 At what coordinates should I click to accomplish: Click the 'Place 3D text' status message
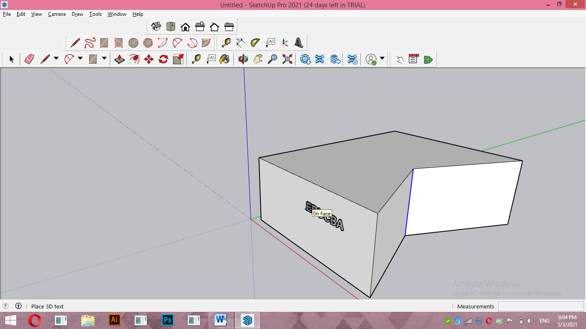[x=47, y=306]
